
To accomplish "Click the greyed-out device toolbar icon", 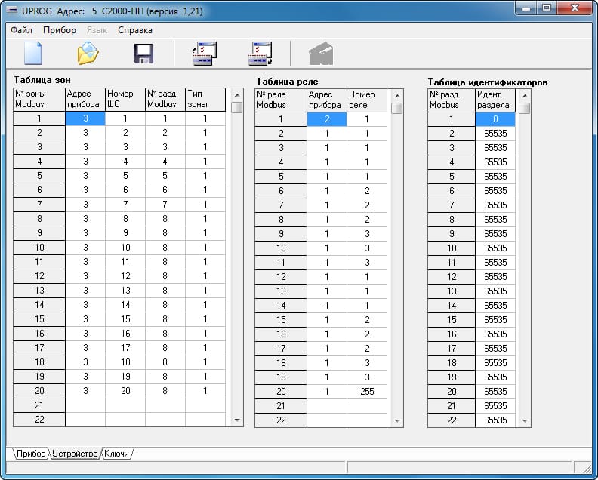I will pyautogui.click(x=321, y=54).
